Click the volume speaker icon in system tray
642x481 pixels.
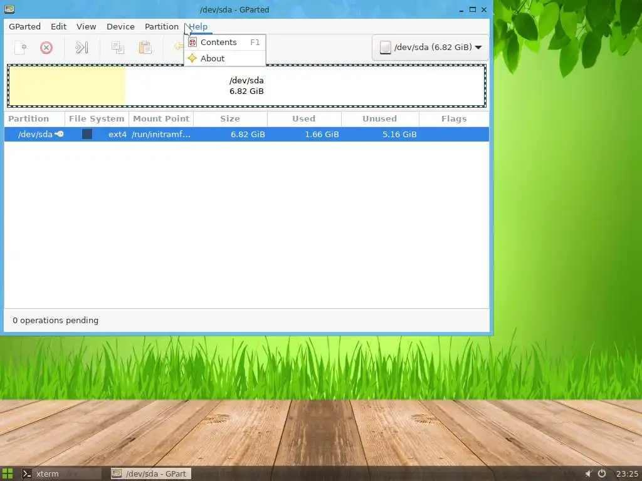coord(588,473)
